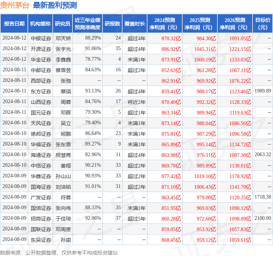The width and height of the screenshot is (273, 256).
Task: Click the 1019.10亿 forecast value
Action: pos(205,177)
